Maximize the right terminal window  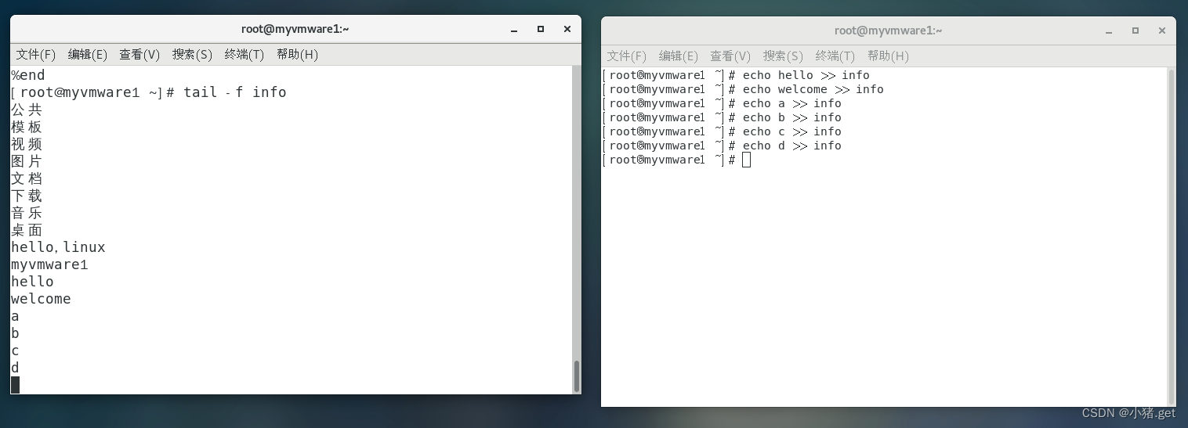coord(1135,31)
